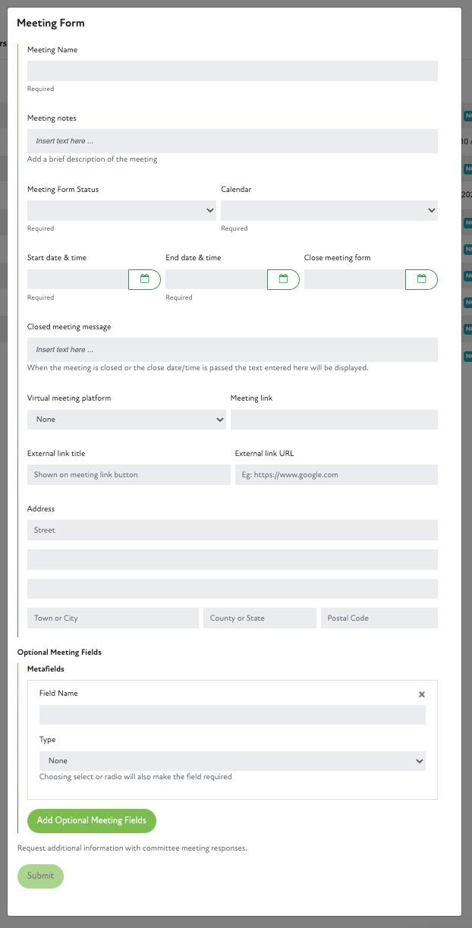Image resolution: width=472 pixels, height=928 pixels.
Task: Click Add Optional Meeting Fields button
Action: [x=92, y=820]
